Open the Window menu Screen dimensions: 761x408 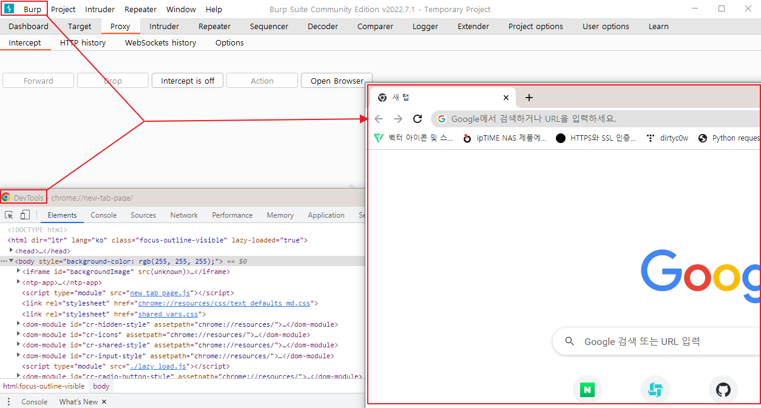pos(181,9)
